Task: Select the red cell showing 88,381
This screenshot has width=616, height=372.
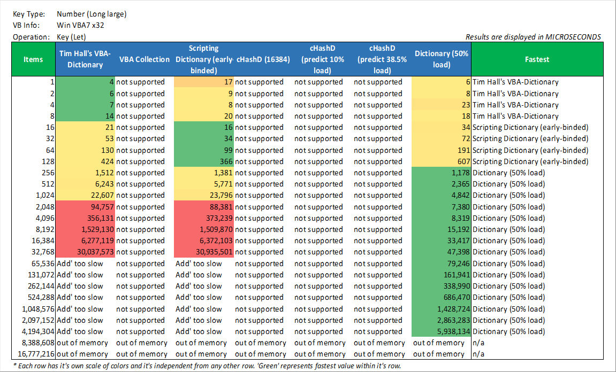Action: (204, 207)
